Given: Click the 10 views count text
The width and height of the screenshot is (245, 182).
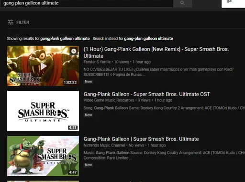Looking at the screenshot, I should 122,62.
